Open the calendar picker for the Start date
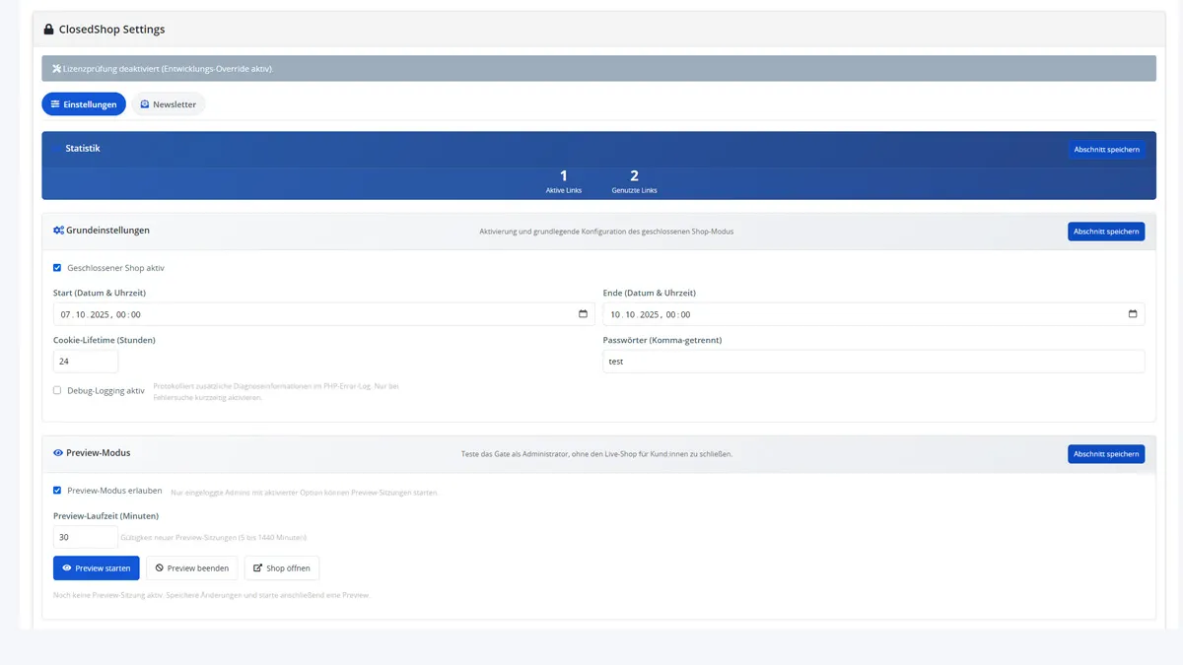Viewport: 1183px width, 665px height. point(583,314)
